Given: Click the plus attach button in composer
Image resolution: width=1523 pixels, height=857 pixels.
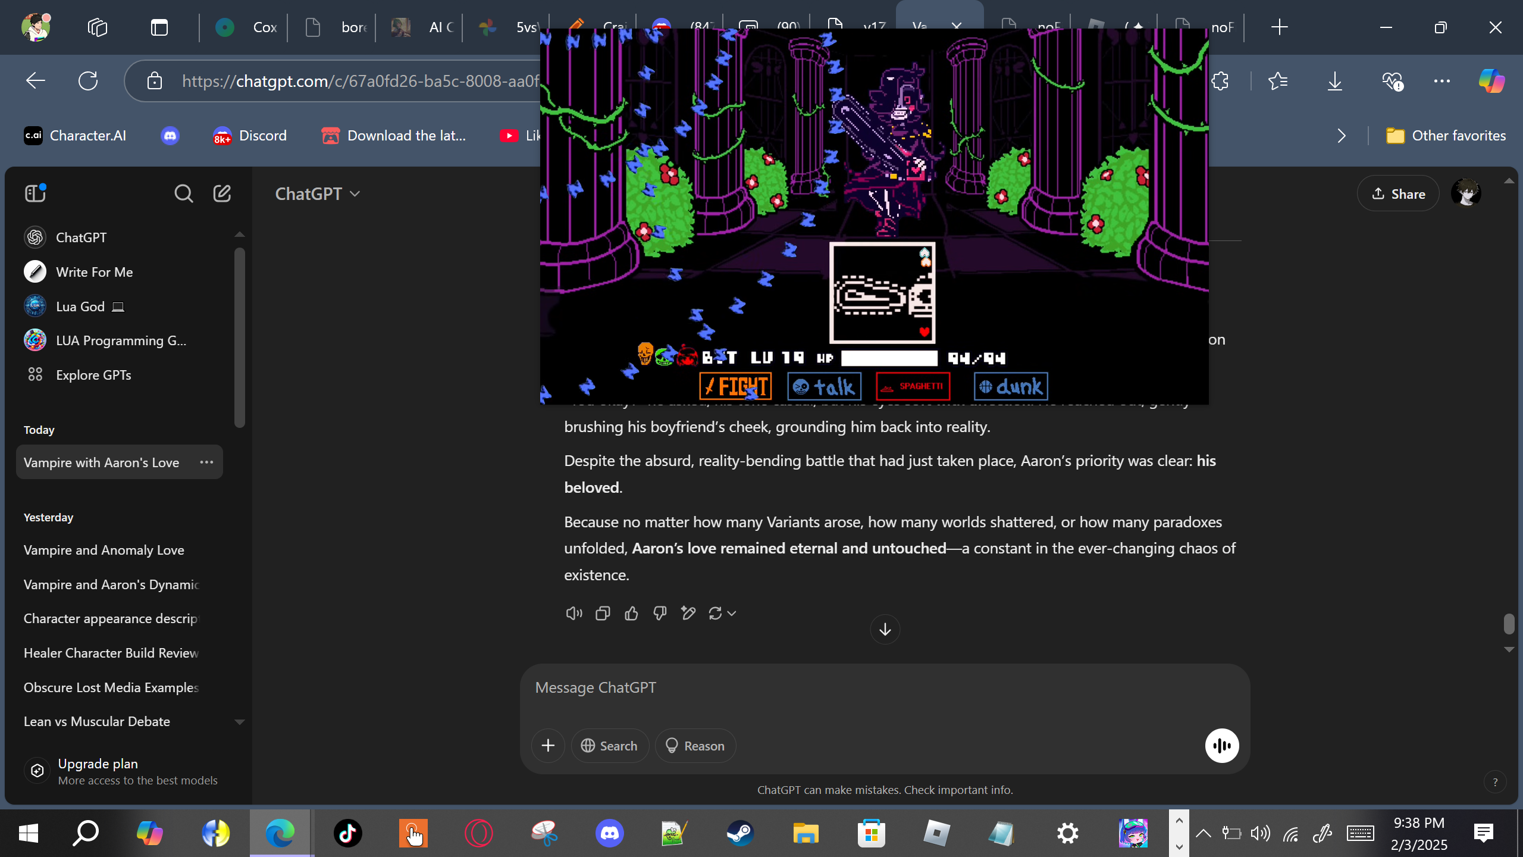Looking at the screenshot, I should [x=548, y=746].
